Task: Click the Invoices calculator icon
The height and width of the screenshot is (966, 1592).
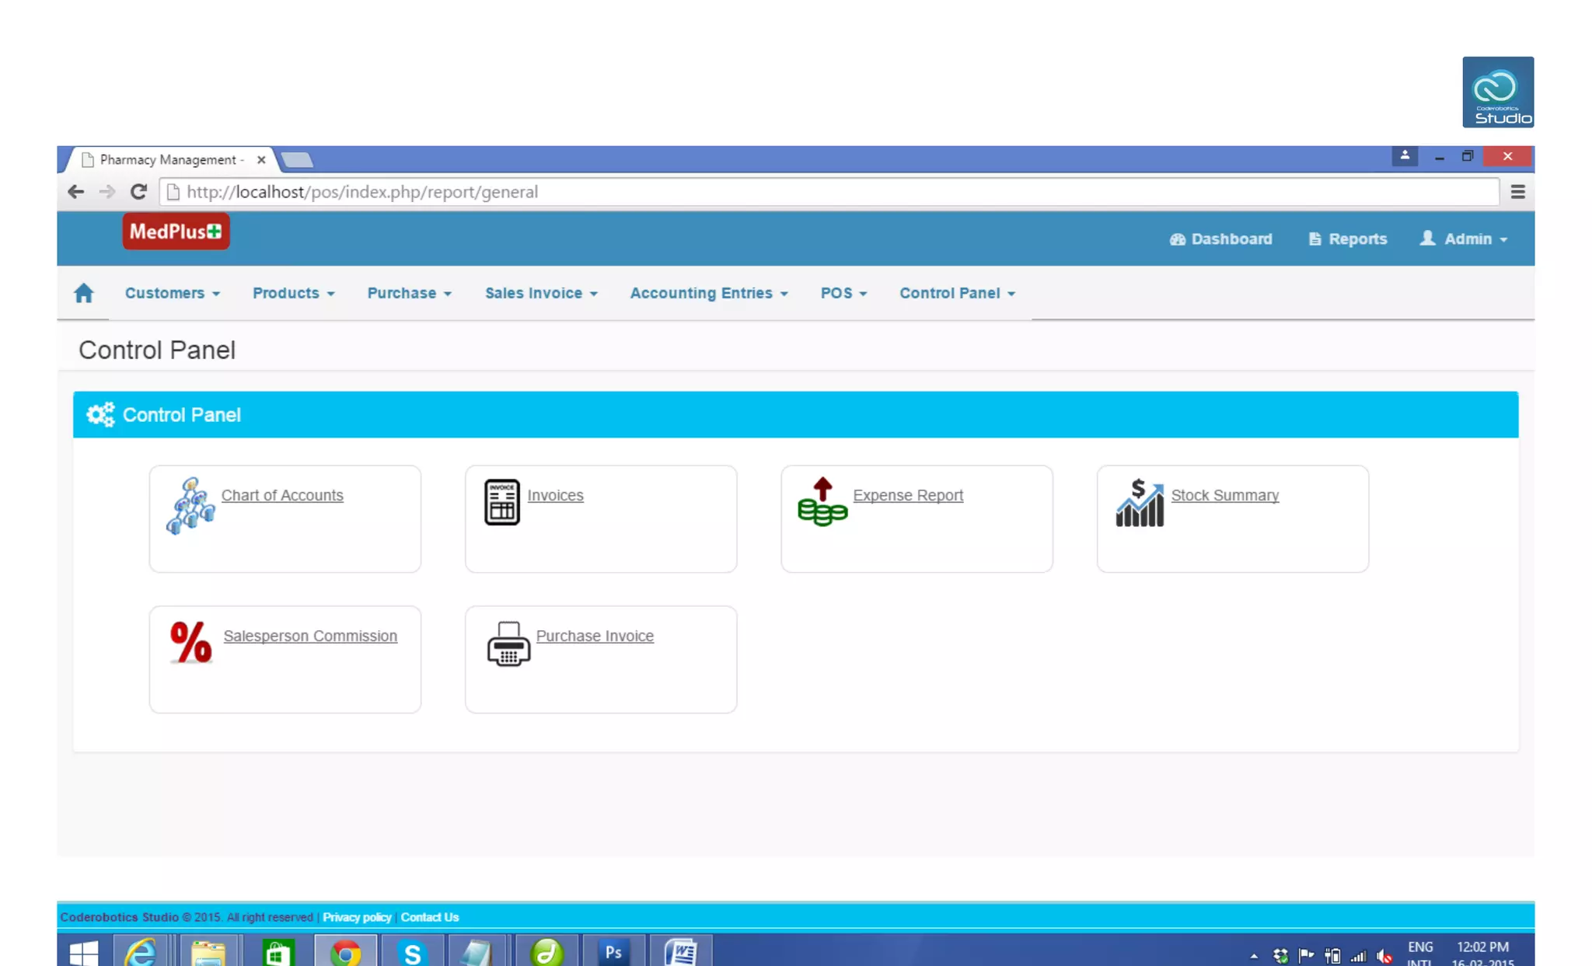Action: (x=501, y=502)
